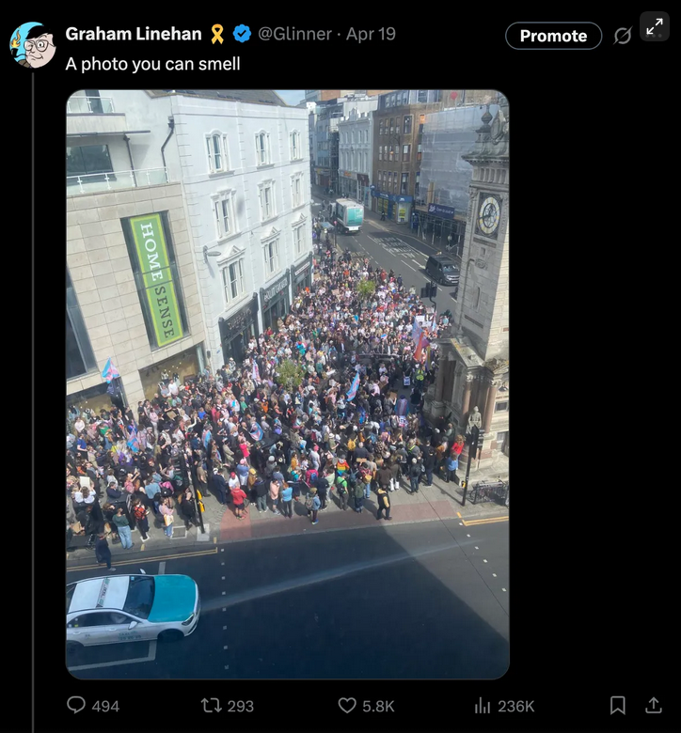Open the Apr 19 timestamp link
This screenshot has height=733, width=681.
coord(371,34)
